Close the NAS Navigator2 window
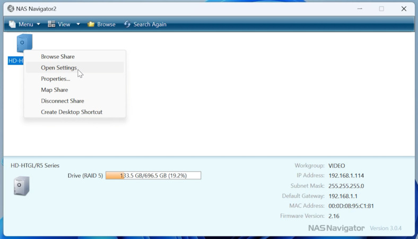418x239 pixels. point(404,8)
